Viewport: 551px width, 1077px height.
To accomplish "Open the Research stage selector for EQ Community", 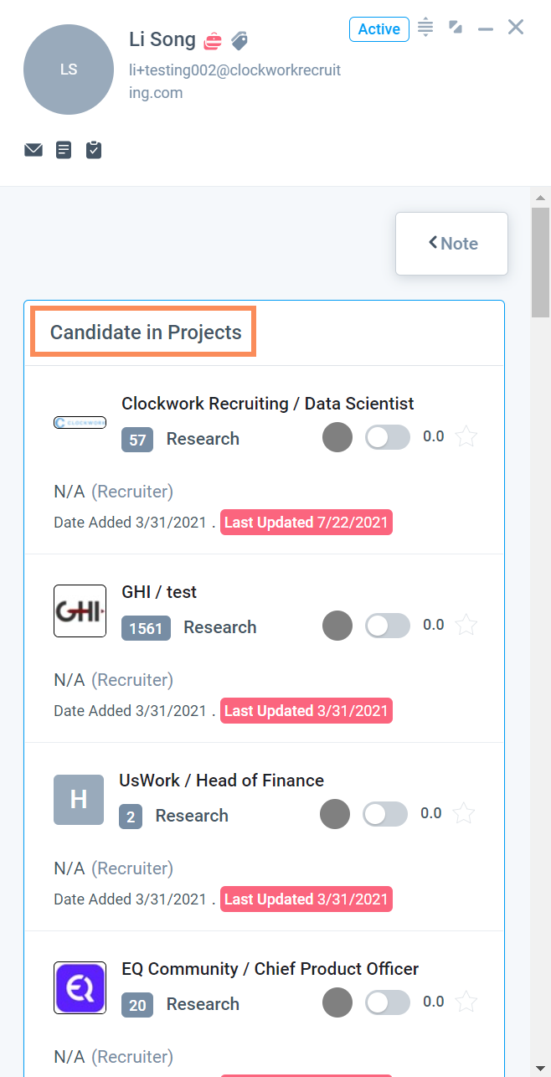I will click(203, 1004).
